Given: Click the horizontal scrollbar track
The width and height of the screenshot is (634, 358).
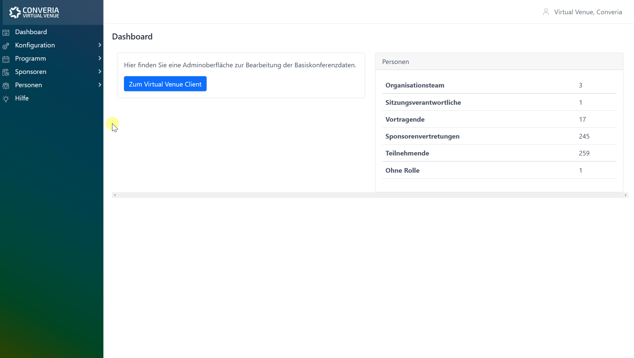Looking at the screenshot, I should [x=370, y=195].
